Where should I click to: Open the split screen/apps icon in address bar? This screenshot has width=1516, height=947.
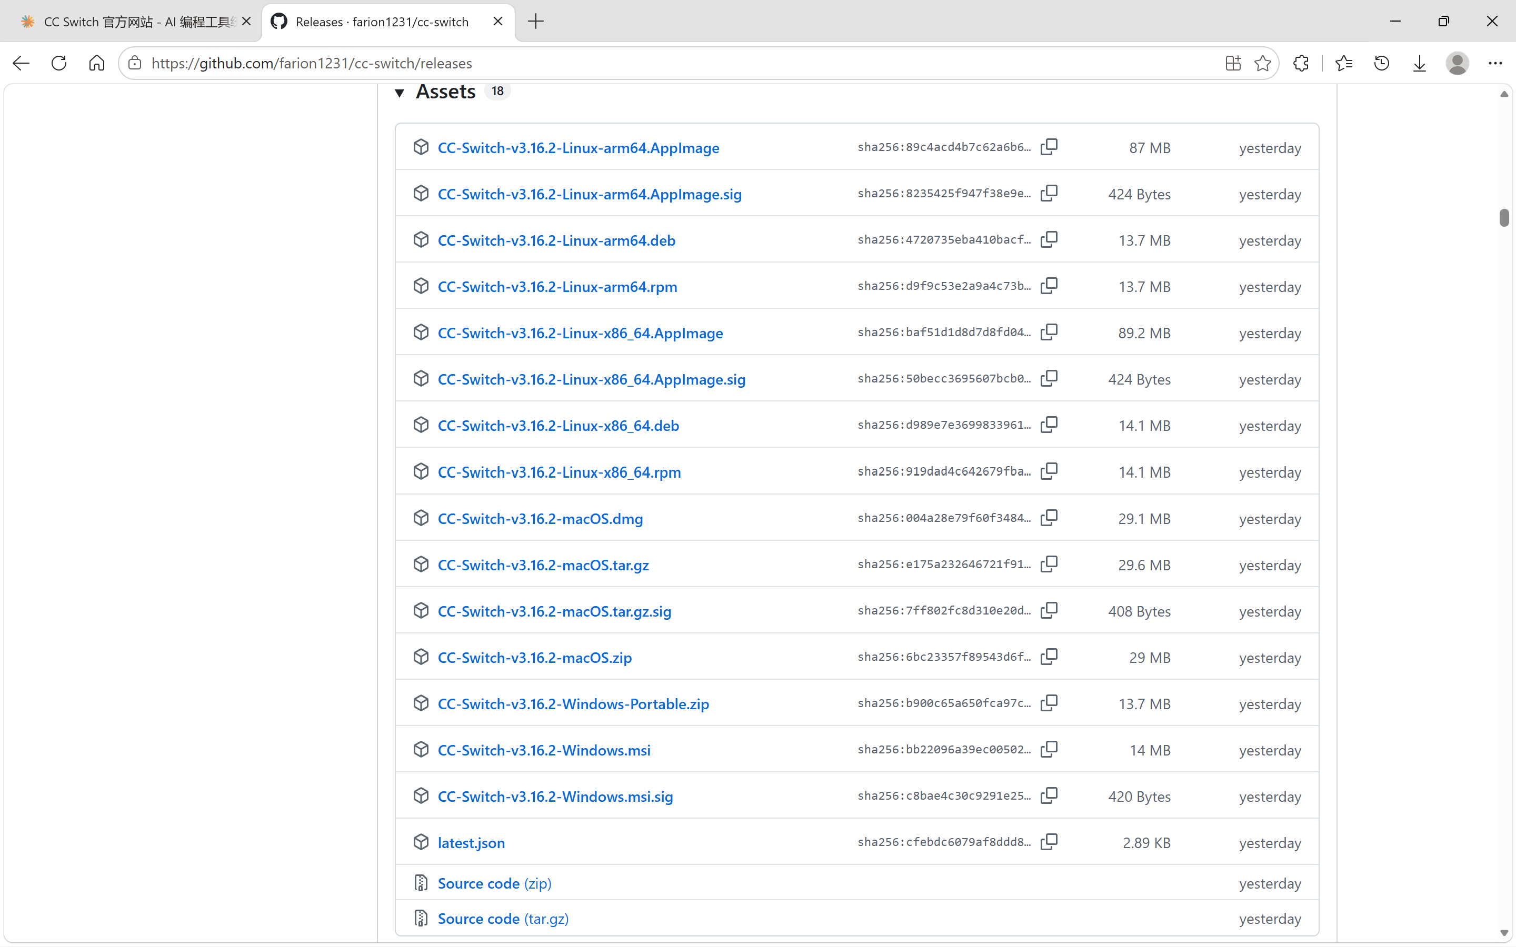click(1232, 63)
